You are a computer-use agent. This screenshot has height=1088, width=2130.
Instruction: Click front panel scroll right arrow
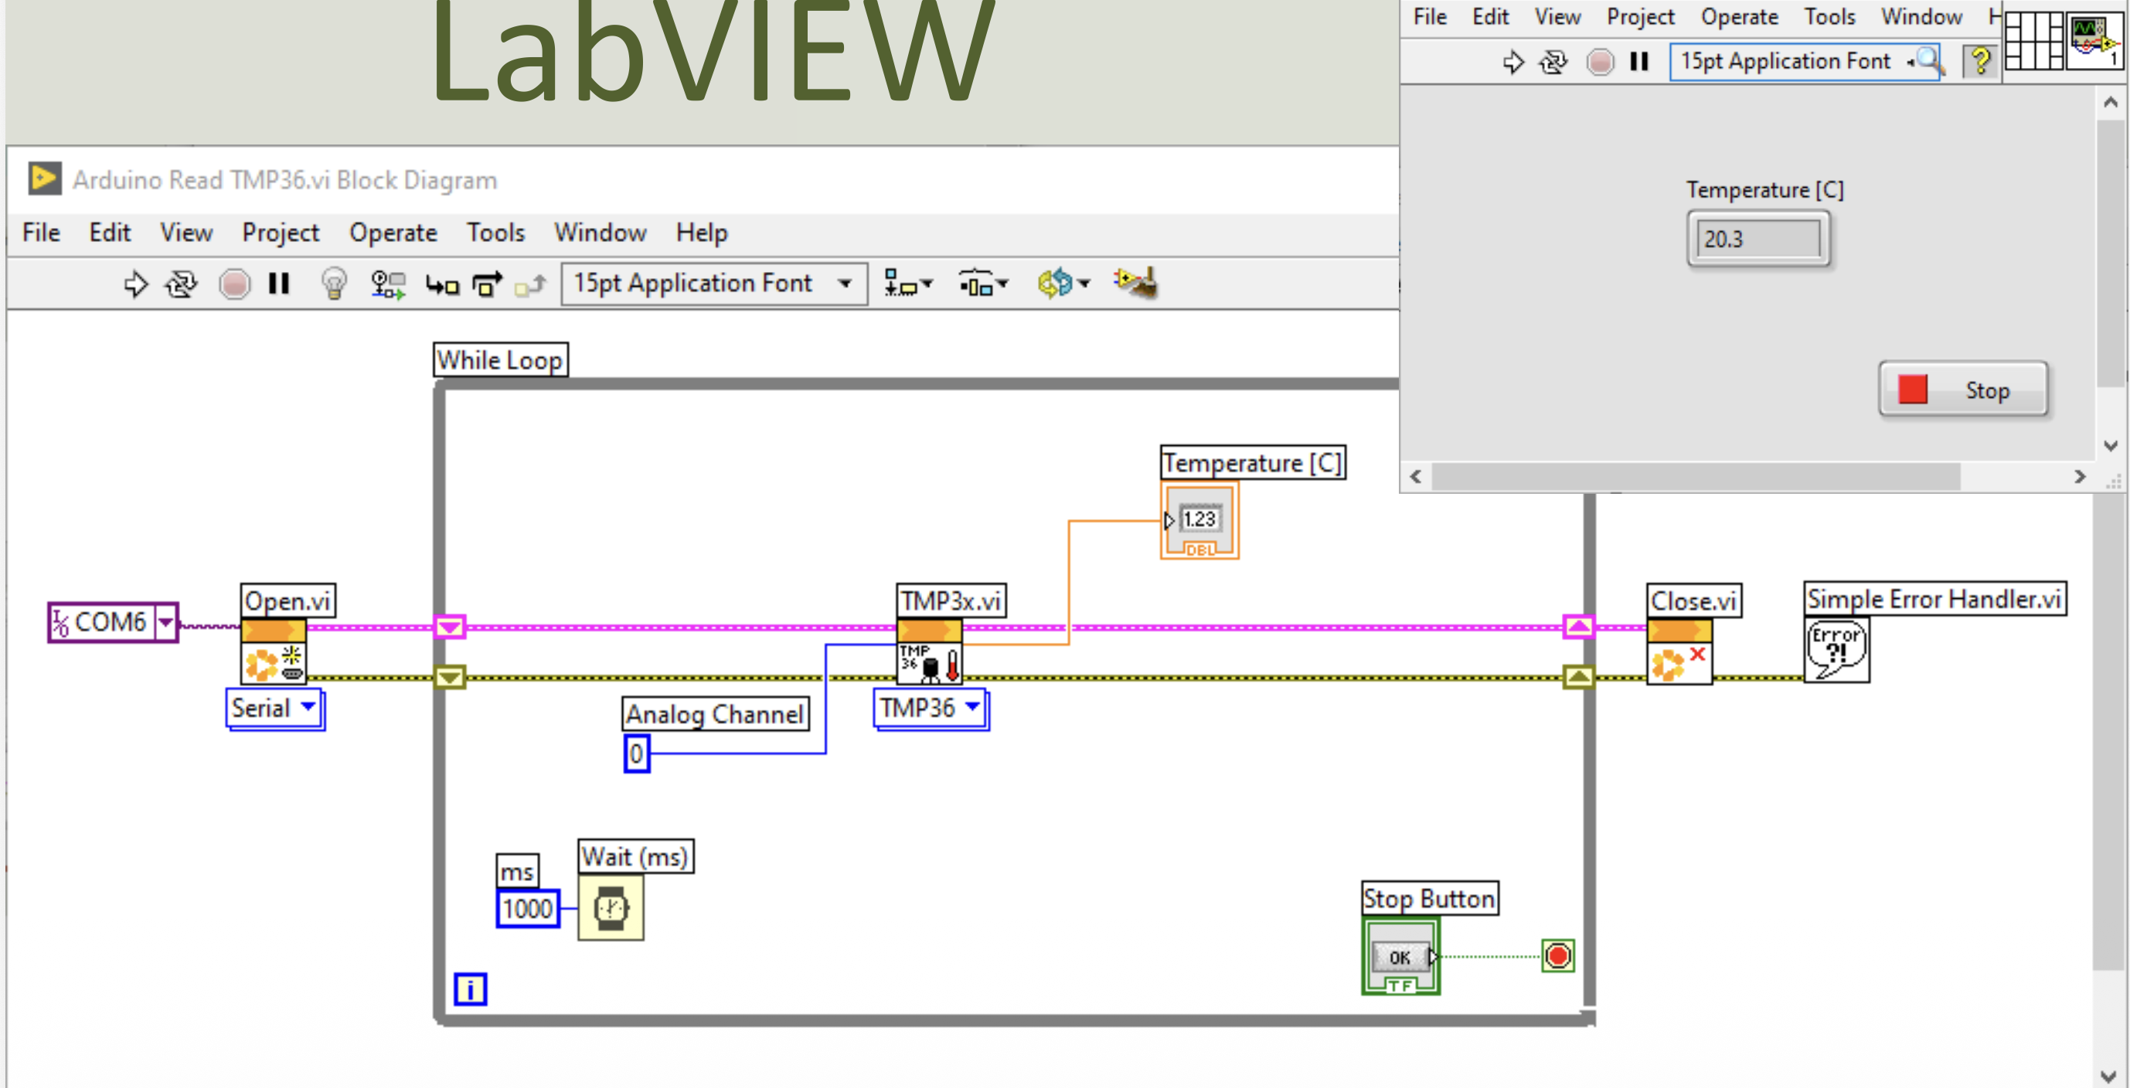tap(2081, 477)
